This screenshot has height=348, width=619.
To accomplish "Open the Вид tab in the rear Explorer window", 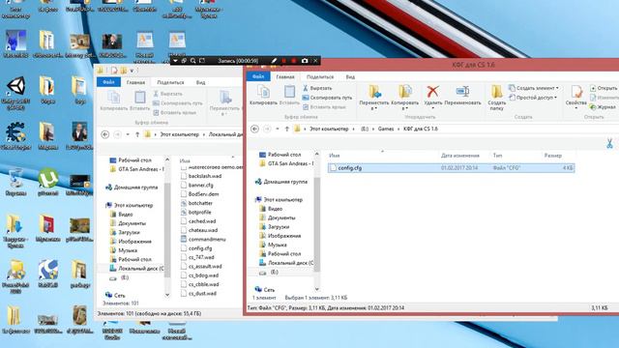I will pos(200,82).
